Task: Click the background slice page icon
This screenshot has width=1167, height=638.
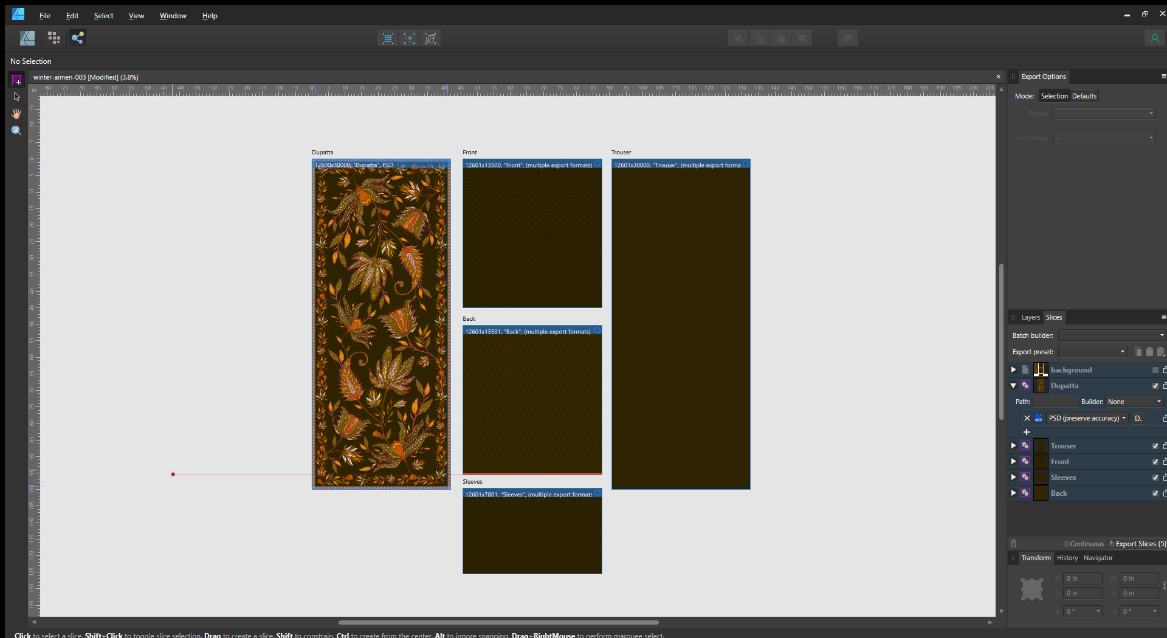Action: pyautogui.click(x=1025, y=369)
